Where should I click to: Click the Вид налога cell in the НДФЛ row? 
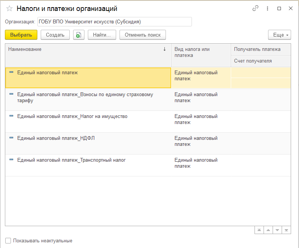coord(201,144)
